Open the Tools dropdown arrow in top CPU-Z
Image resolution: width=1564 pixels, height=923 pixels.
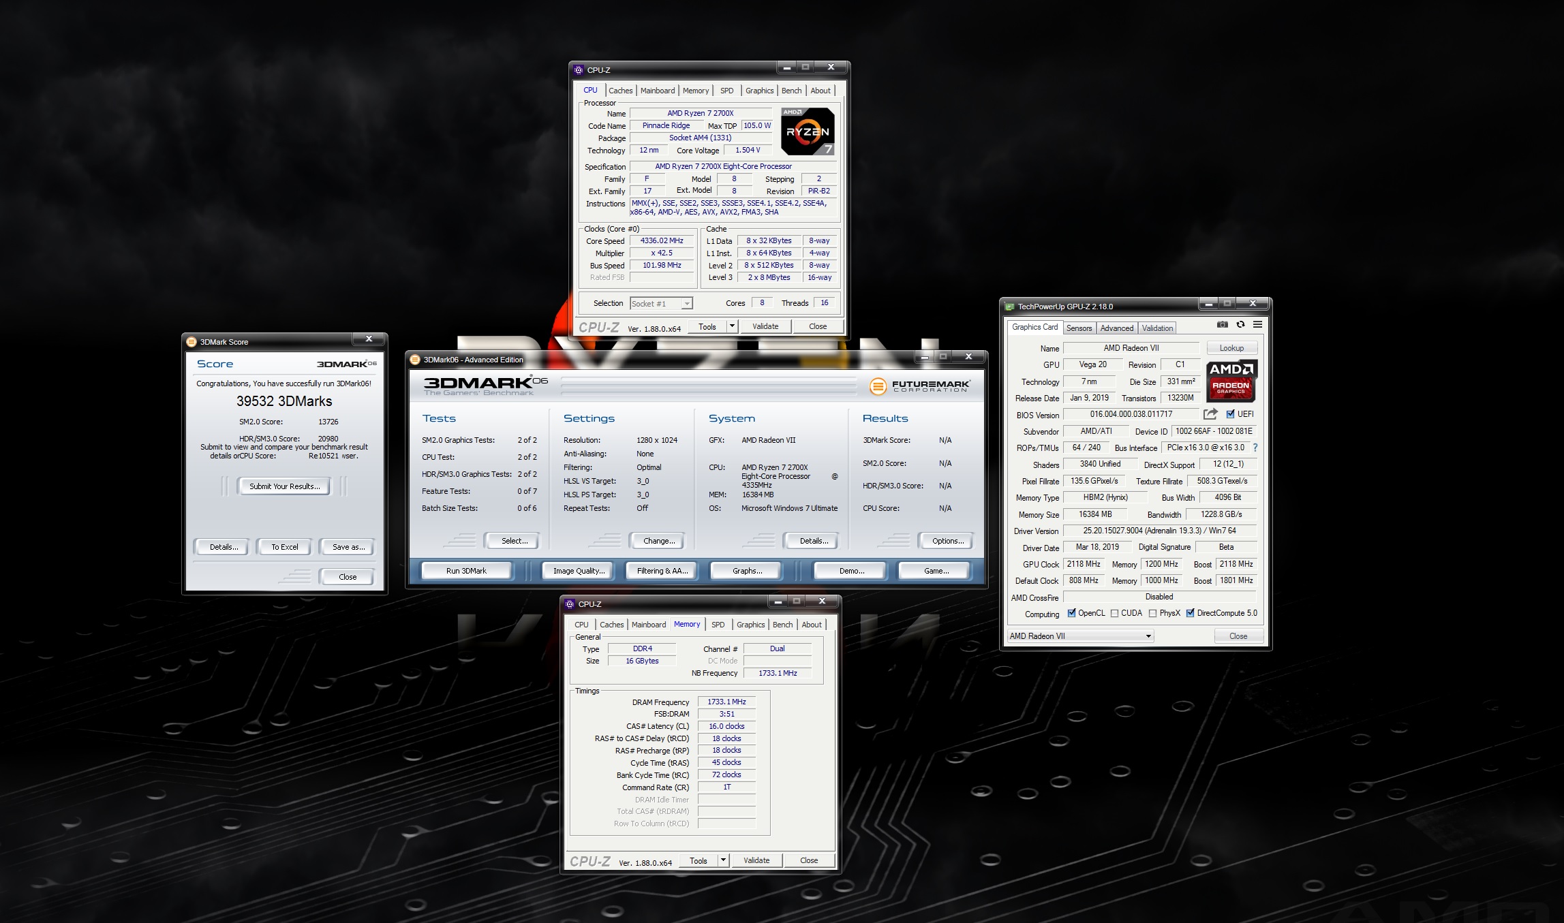pyautogui.click(x=732, y=326)
